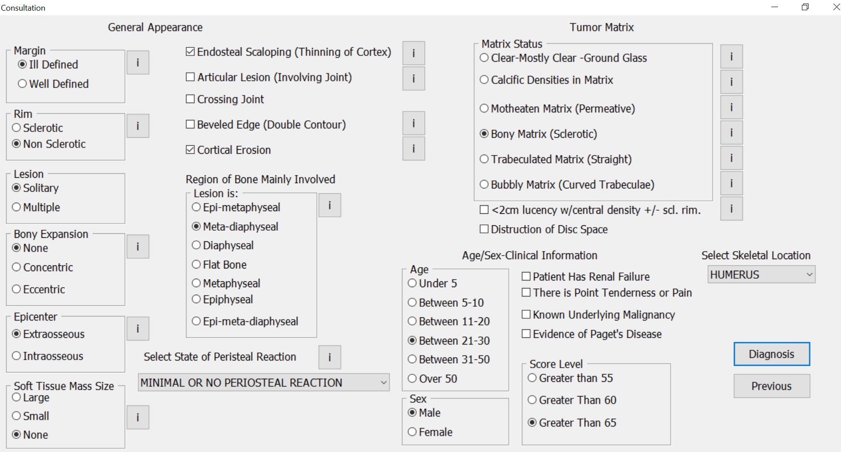Open info button for Epicenter group
The image size is (841, 452).
point(138,329)
